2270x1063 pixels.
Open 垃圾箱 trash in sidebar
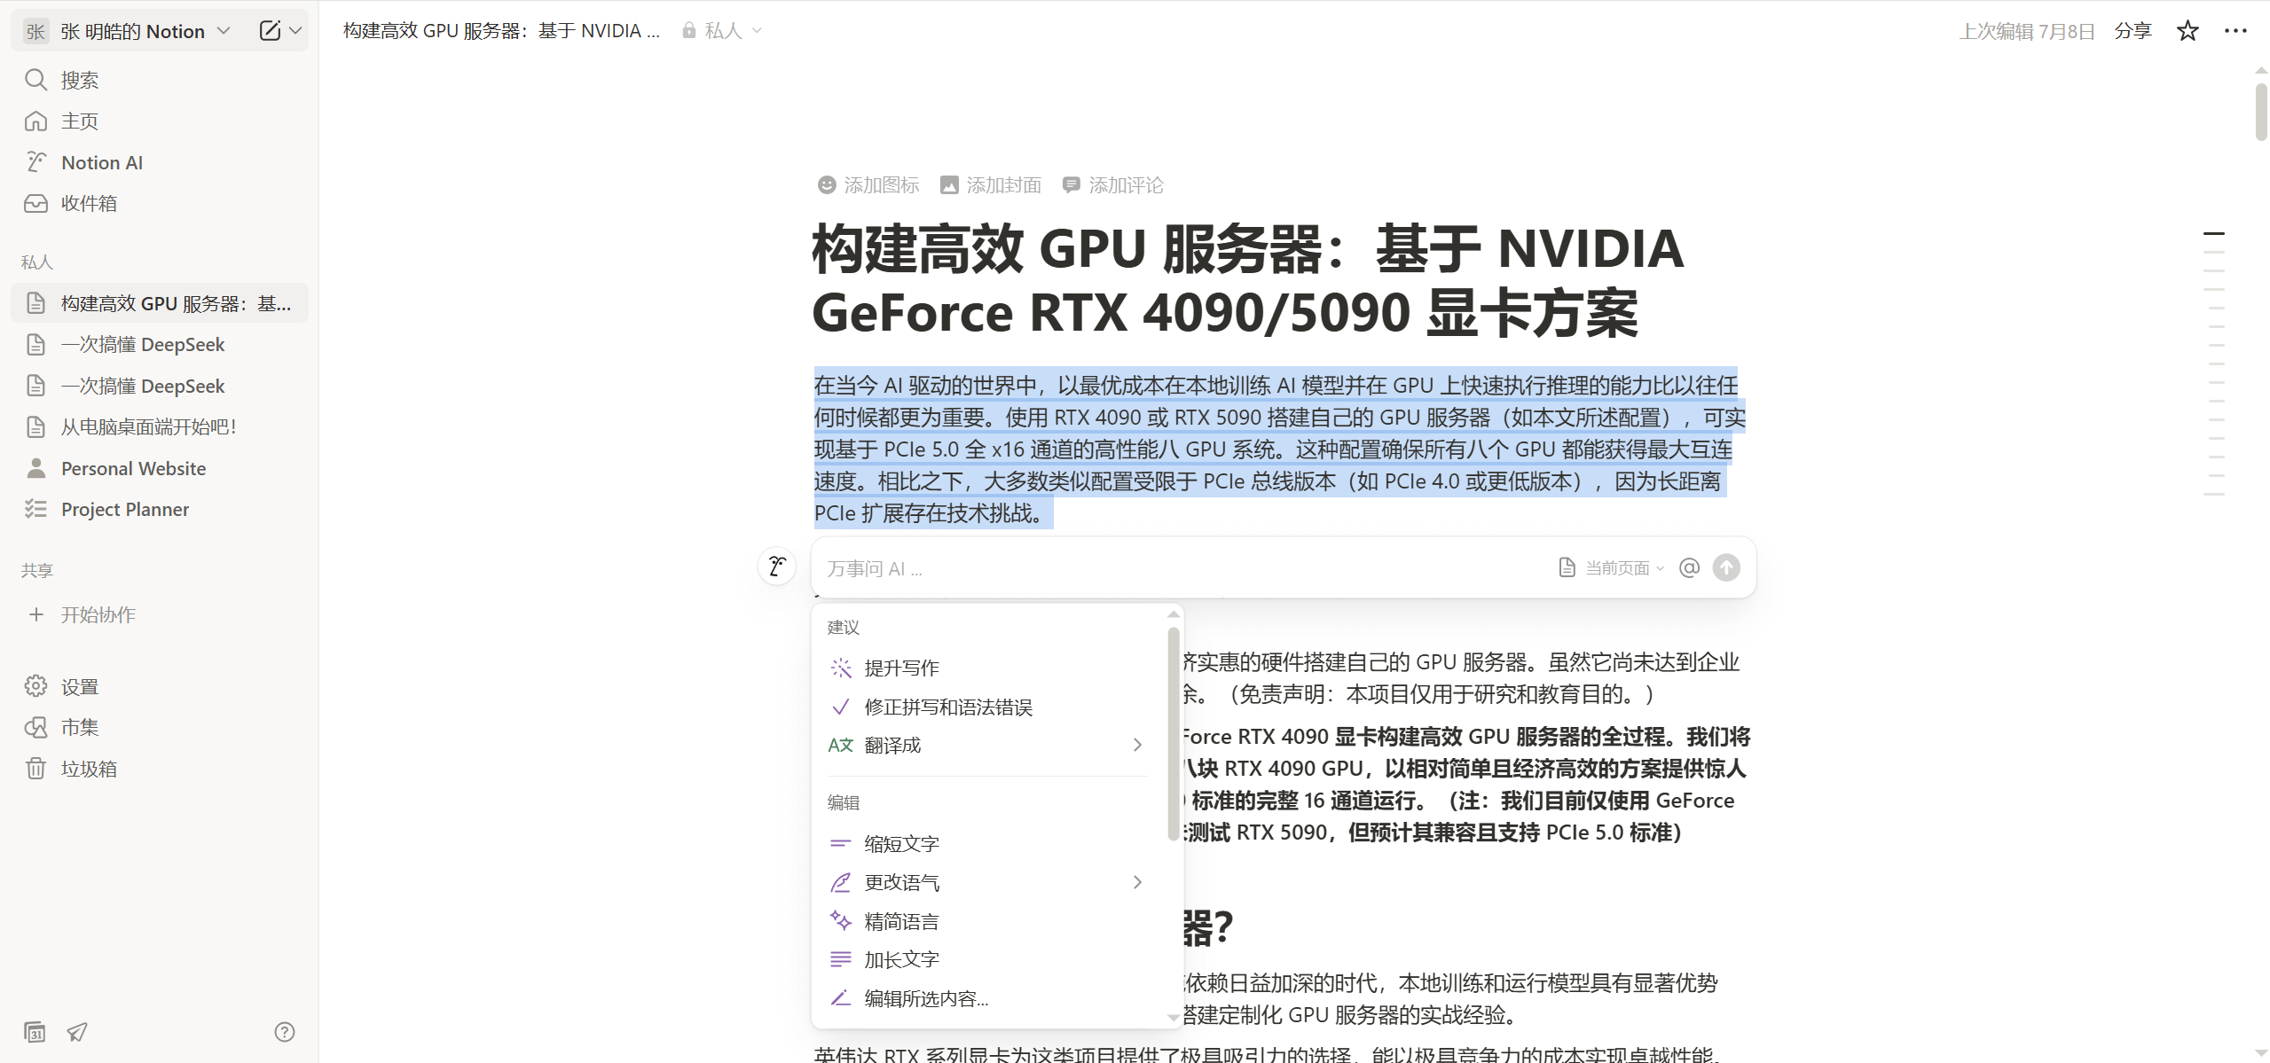tap(89, 769)
